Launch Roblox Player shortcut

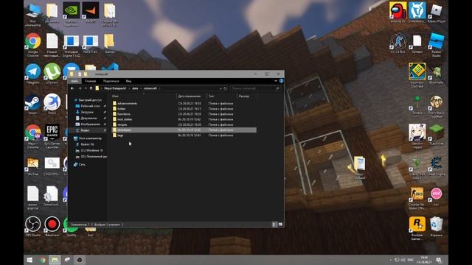[x=437, y=13]
